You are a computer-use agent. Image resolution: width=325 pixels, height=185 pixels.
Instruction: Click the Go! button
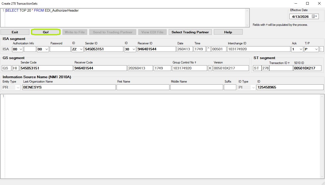tap(46, 32)
